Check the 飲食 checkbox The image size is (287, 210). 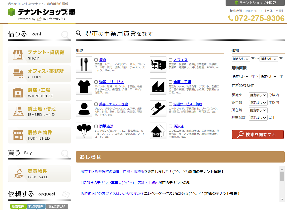point(96,60)
